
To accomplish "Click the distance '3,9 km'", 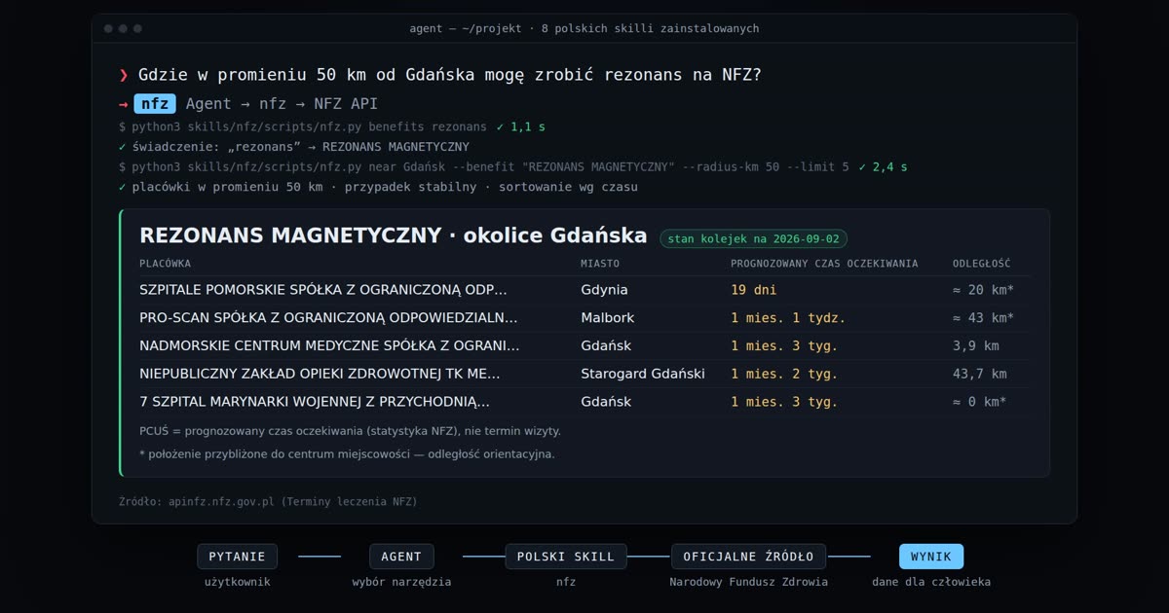I will click(975, 345).
